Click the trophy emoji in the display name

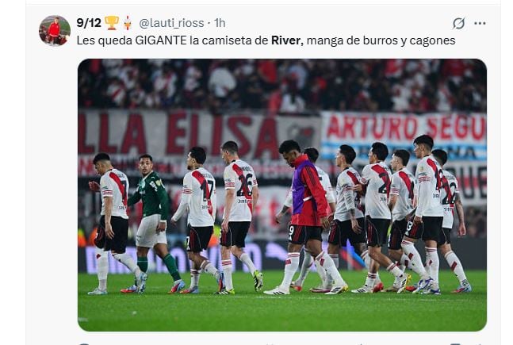(x=112, y=23)
